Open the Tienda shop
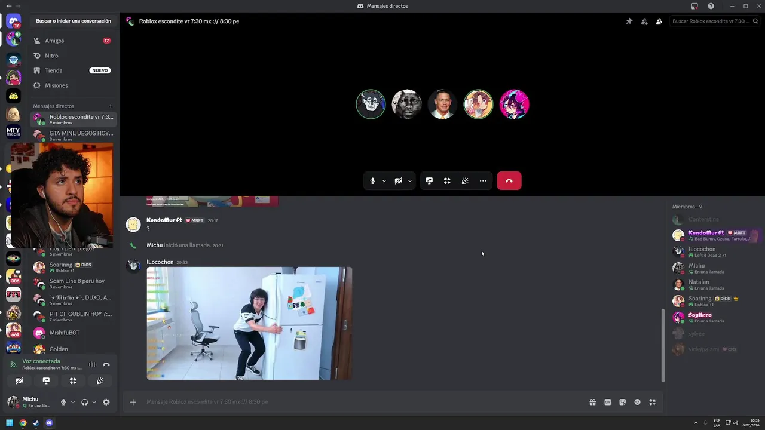 click(x=73, y=70)
